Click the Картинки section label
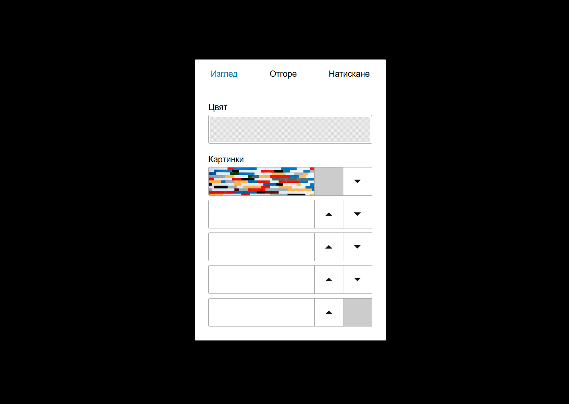The height and width of the screenshot is (404, 569). point(226,159)
